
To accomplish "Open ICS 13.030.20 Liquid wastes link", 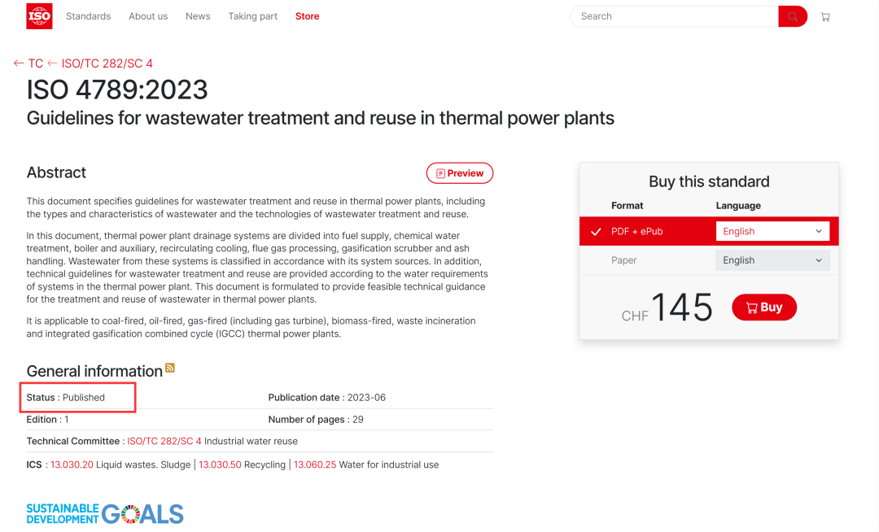I will point(72,464).
